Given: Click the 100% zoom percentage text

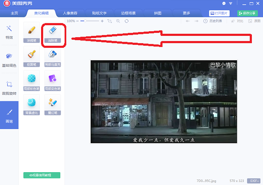Looking at the screenshot, I should click(x=71, y=21).
